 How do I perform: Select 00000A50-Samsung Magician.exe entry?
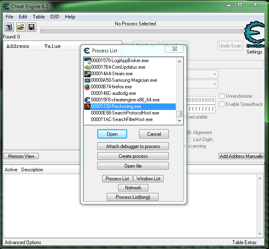(x=130, y=80)
